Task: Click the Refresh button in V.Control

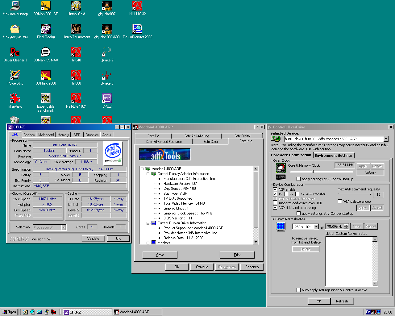Action: [x=342, y=301]
